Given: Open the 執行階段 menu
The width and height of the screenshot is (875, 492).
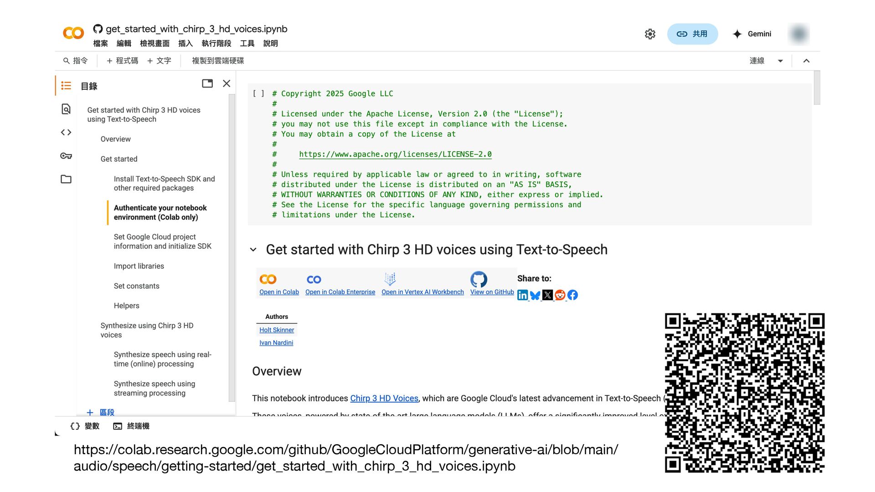Looking at the screenshot, I should click(x=216, y=43).
